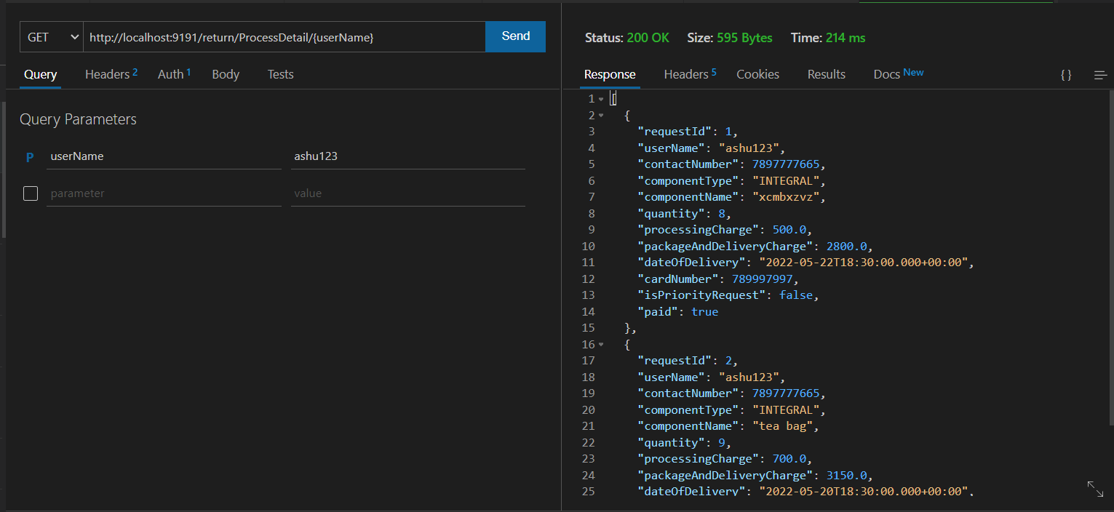Click the packageAndDeliveryCharge 3150.0 value

pyautogui.click(x=846, y=475)
